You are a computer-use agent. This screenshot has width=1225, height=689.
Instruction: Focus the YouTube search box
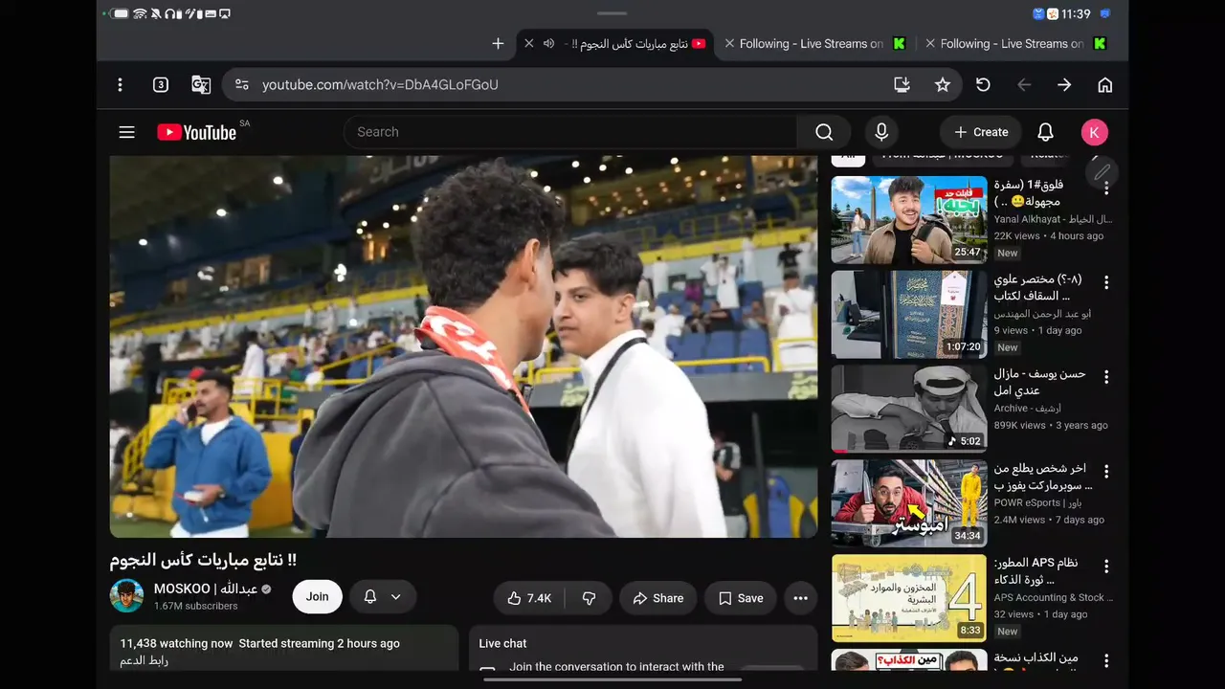point(570,132)
